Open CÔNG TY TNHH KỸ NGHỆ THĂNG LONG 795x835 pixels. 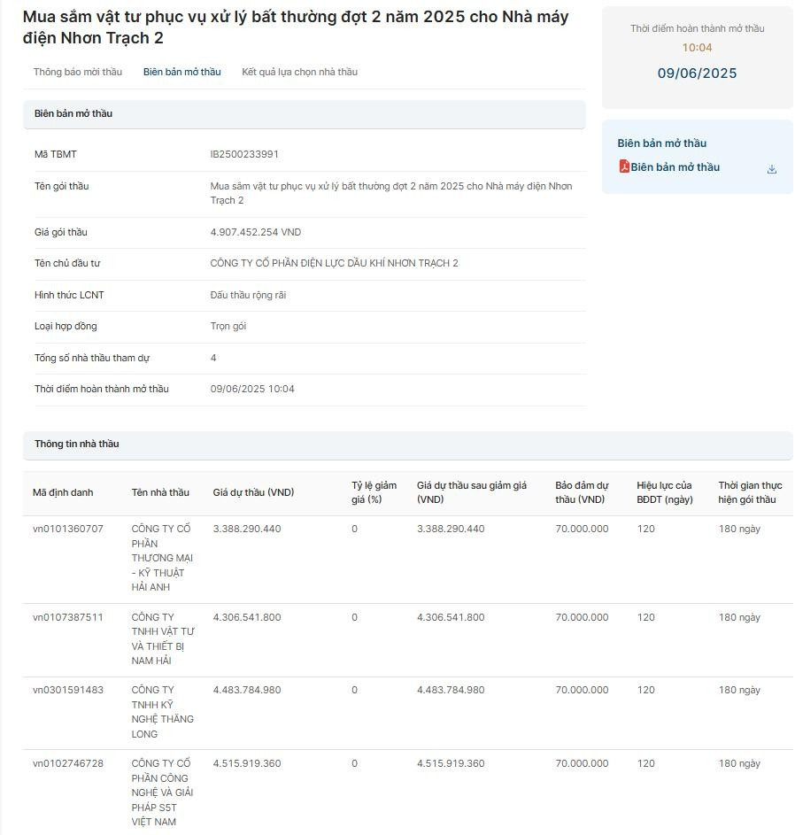(x=162, y=712)
